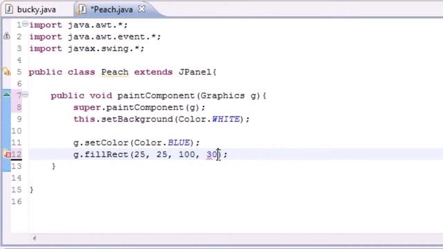Click javax.swing.* import on line 3
The width and height of the screenshot is (443, 249).
[106, 48]
